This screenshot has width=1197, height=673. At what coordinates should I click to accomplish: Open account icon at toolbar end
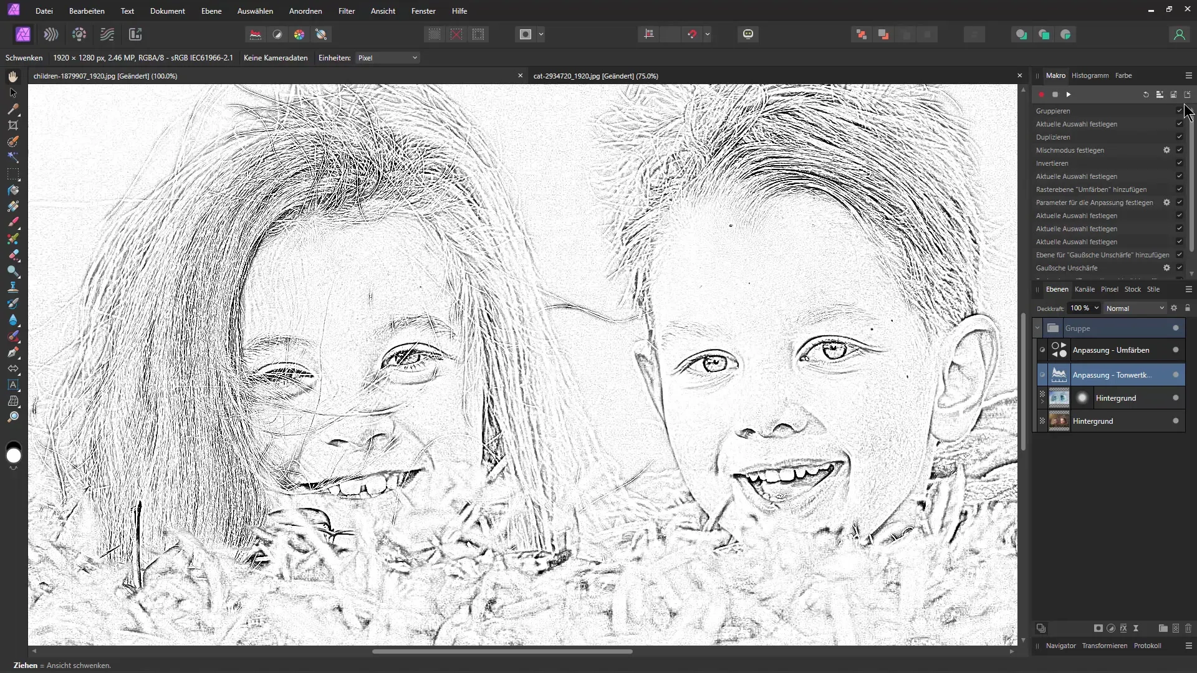pyautogui.click(x=1179, y=34)
